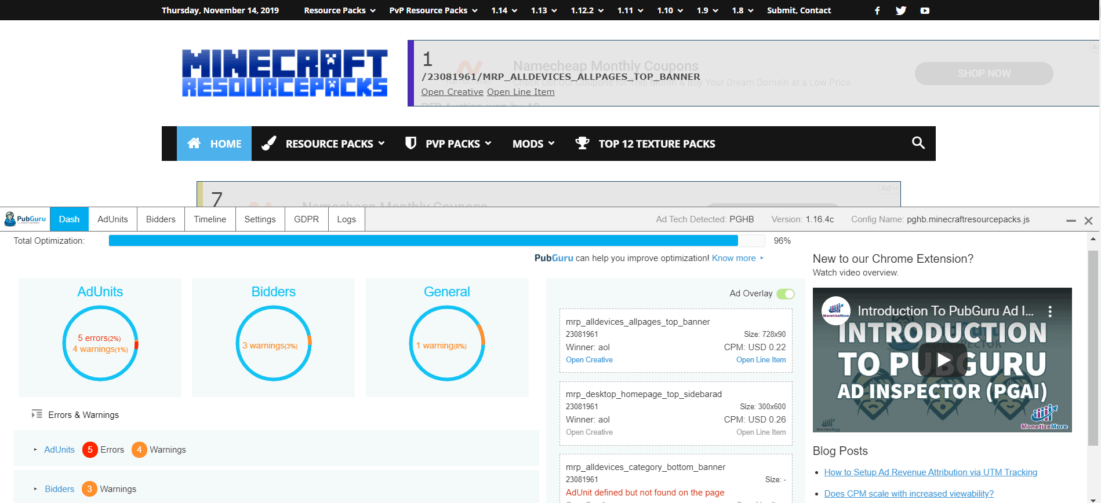This screenshot has height=503, width=1101.
Task: Click the Facebook icon in top bar
Action: pyautogui.click(x=877, y=10)
